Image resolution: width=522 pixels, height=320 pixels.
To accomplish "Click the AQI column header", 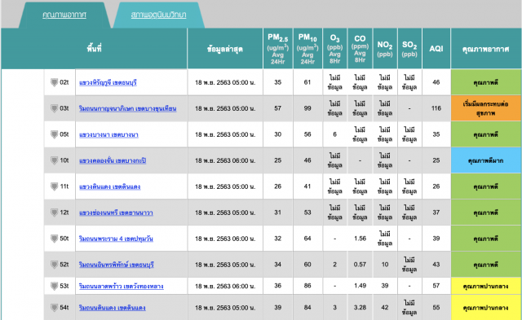I will [436, 49].
